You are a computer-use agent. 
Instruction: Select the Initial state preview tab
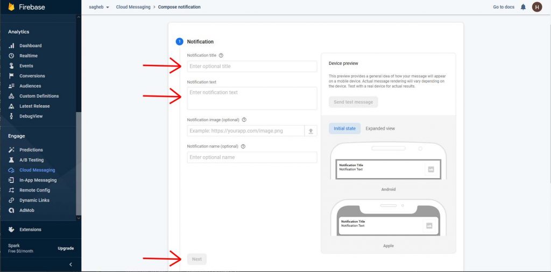[345, 129]
